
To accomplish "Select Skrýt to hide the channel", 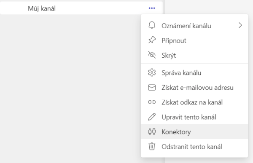I will (194, 55).
